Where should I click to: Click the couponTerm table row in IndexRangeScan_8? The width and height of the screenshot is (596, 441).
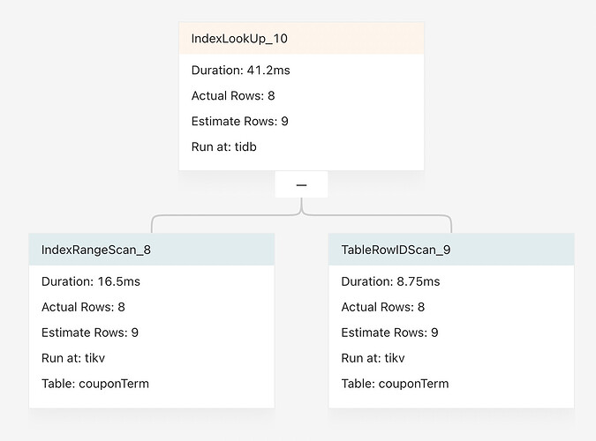pyautogui.click(x=95, y=384)
